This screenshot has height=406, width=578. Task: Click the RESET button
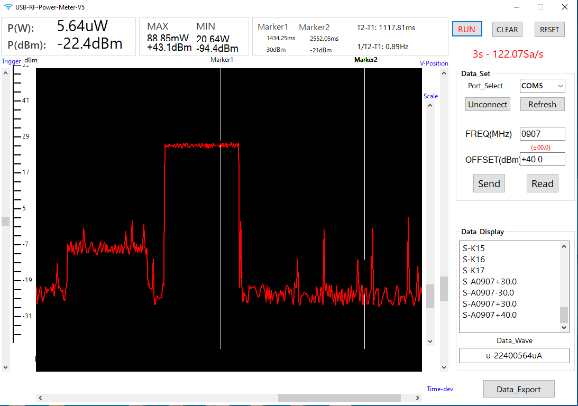click(x=549, y=30)
